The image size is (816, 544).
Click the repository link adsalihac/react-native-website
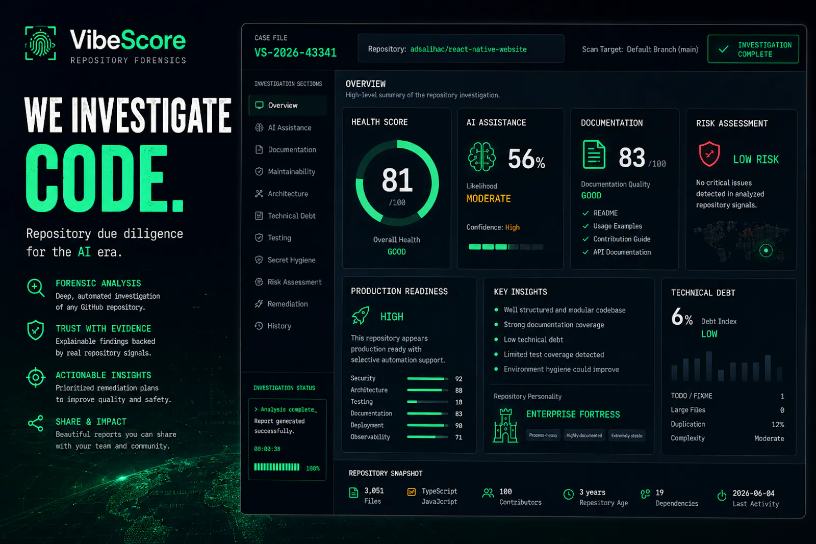click(x=468, y=49)
